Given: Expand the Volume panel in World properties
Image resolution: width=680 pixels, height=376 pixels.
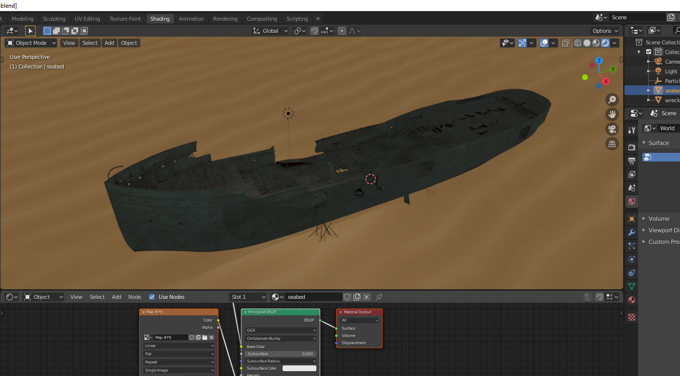Looking at the screenshot, I should click(x=644, y=219).
